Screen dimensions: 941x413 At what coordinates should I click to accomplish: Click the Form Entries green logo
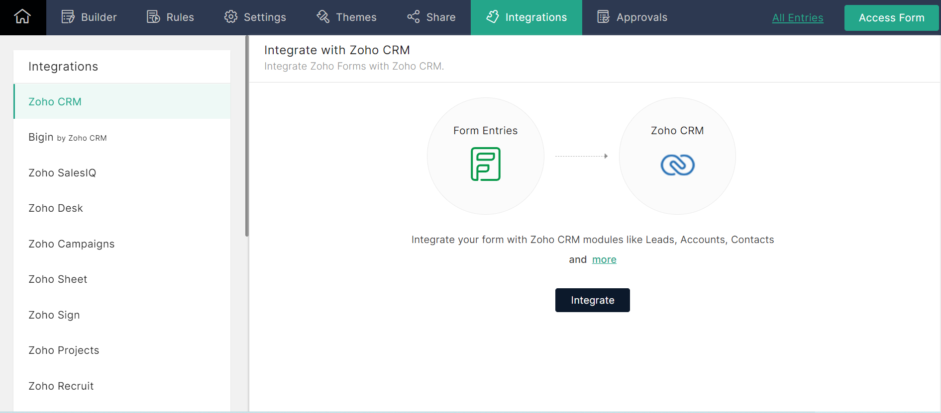486,164
